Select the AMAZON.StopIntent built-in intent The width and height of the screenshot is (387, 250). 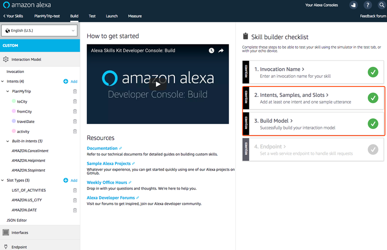(x=28, y=170)
